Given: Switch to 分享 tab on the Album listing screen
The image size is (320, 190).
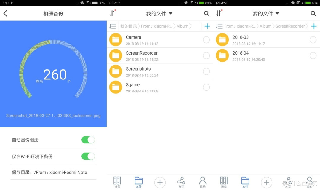Looking at the screenshot, I should [x=181, y=182].
